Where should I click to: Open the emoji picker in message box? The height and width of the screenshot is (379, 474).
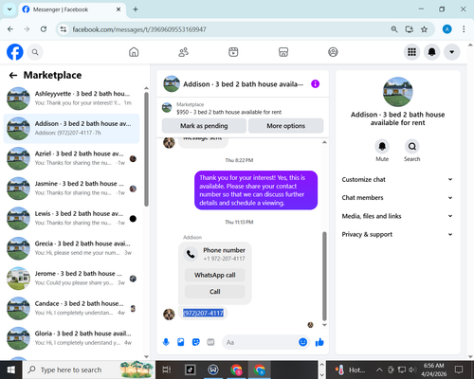click(302, 342)
